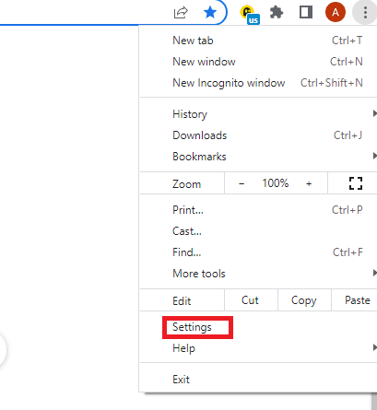Toggle the side panel icon
Screen dimensions: 377x410
click(306, 13)
